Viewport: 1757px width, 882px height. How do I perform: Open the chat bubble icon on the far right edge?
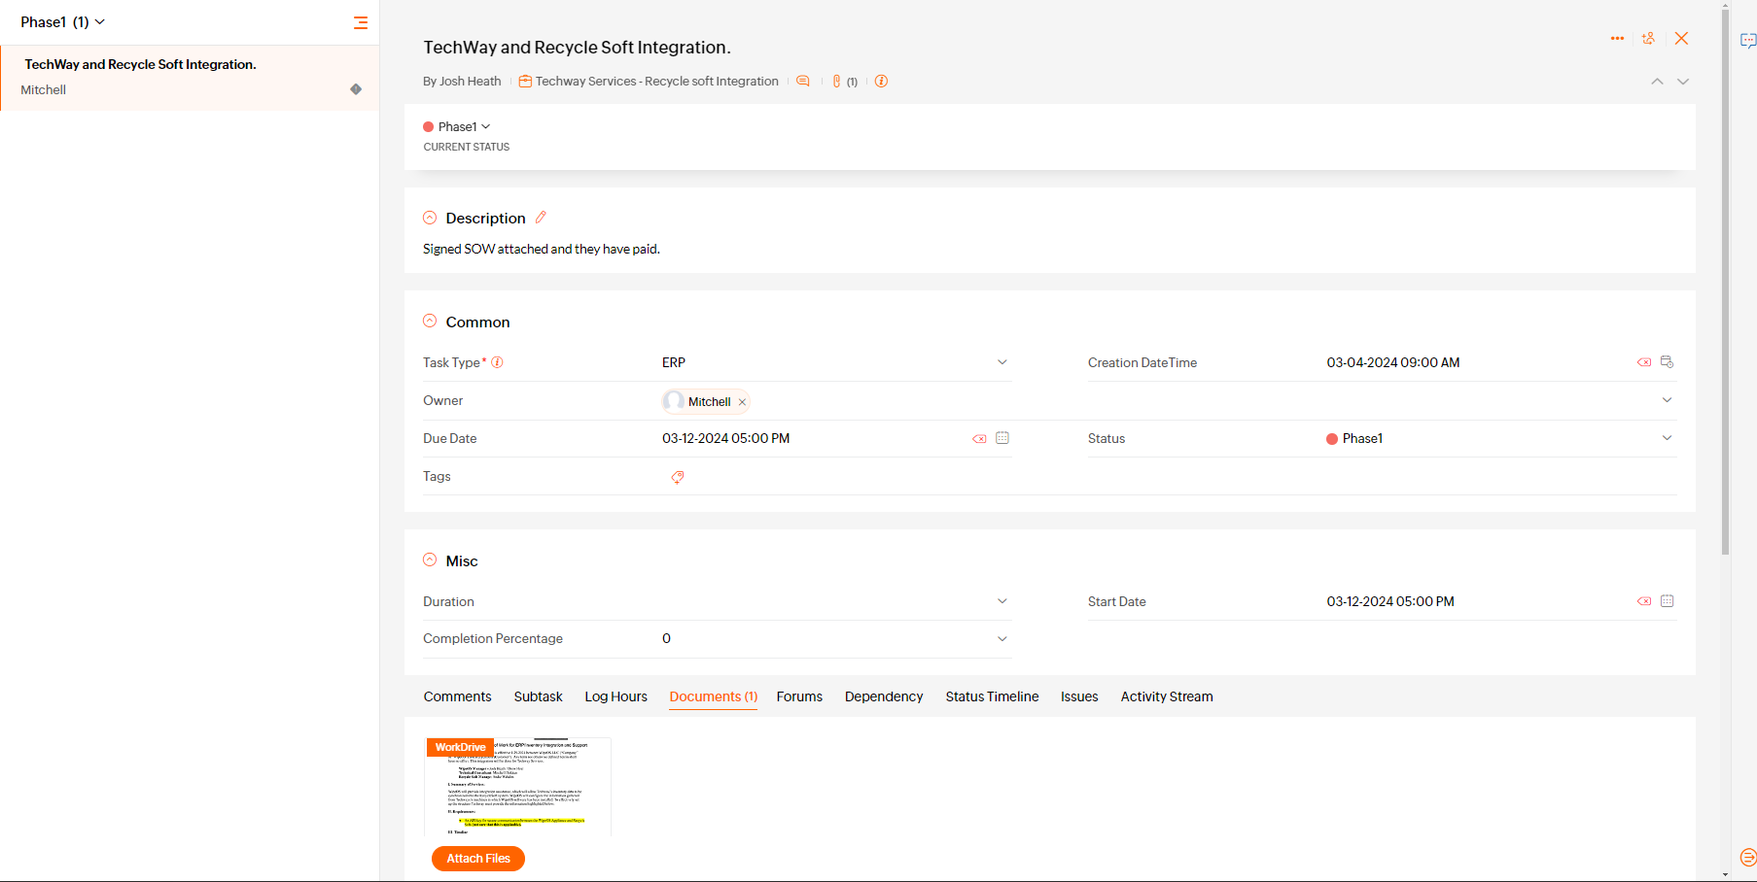(x=1747, y=41)
